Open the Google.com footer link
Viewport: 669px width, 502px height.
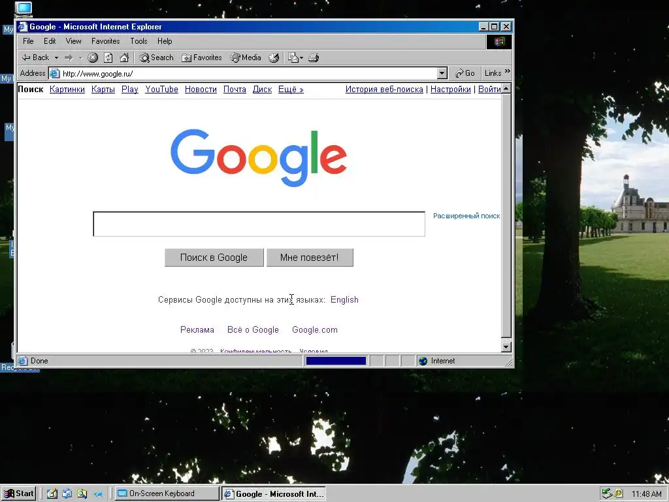(x=315, y=329)
